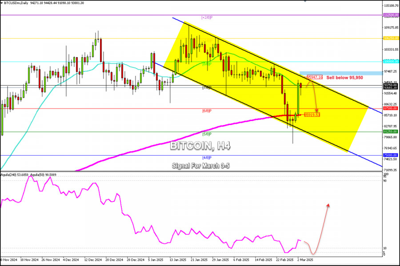
Task: Select the [7/8]P Murrey level label
Action: (x=207, y=88)
